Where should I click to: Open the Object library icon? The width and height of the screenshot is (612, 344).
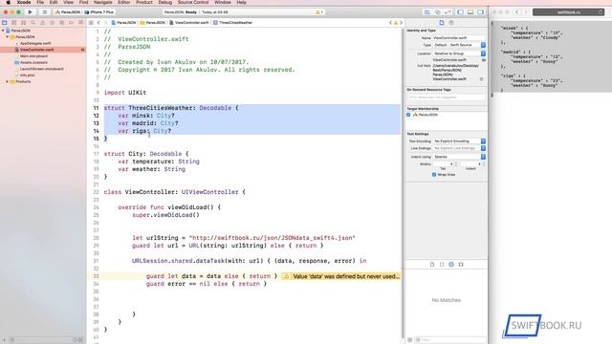[451, 265]
